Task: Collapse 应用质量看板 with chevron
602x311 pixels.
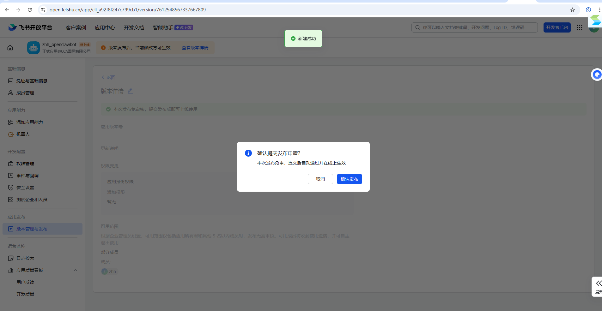Action: tap(76, 270)
